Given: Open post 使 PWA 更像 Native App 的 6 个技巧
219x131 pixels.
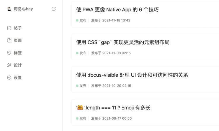Looking at the screenshot, I should [x=117, y=10].
